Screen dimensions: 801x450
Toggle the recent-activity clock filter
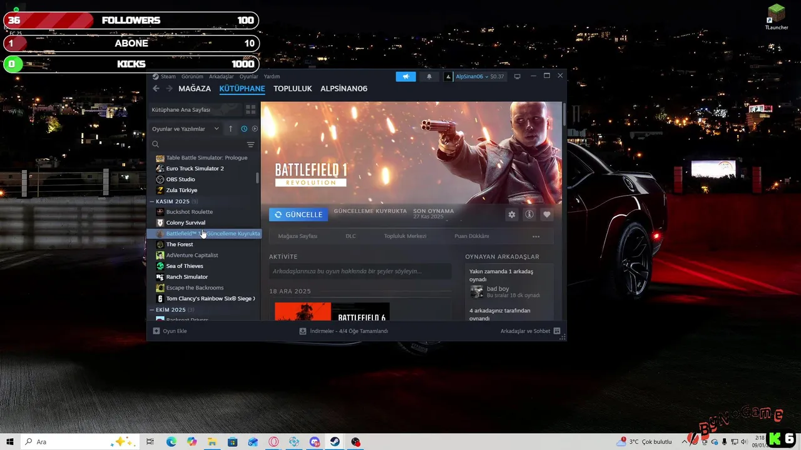coord(244,129)
